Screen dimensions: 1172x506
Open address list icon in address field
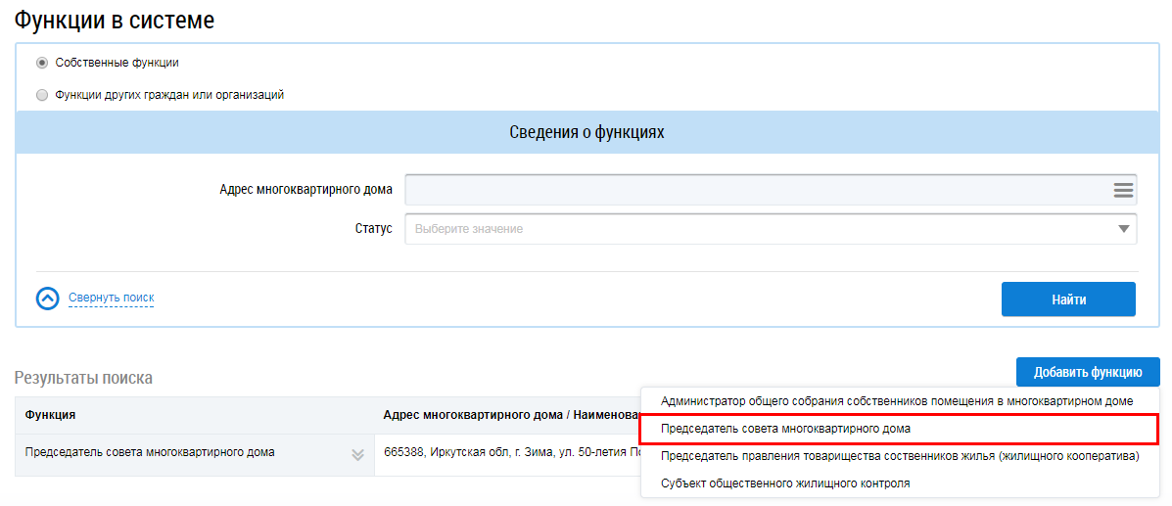(1122, 190)
